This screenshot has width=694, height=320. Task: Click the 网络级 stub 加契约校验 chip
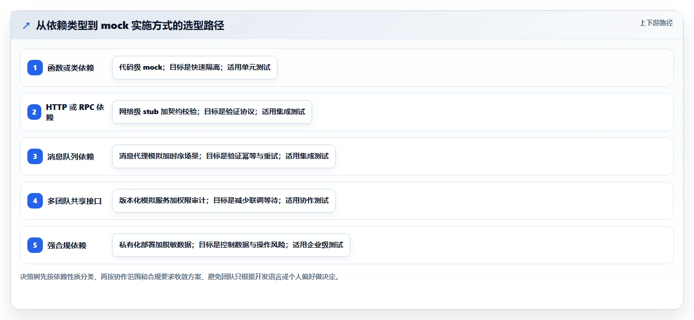[x=212, y=112]
